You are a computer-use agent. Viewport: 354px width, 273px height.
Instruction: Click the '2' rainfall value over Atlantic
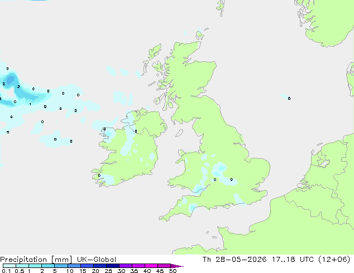(x=3, y=84)
